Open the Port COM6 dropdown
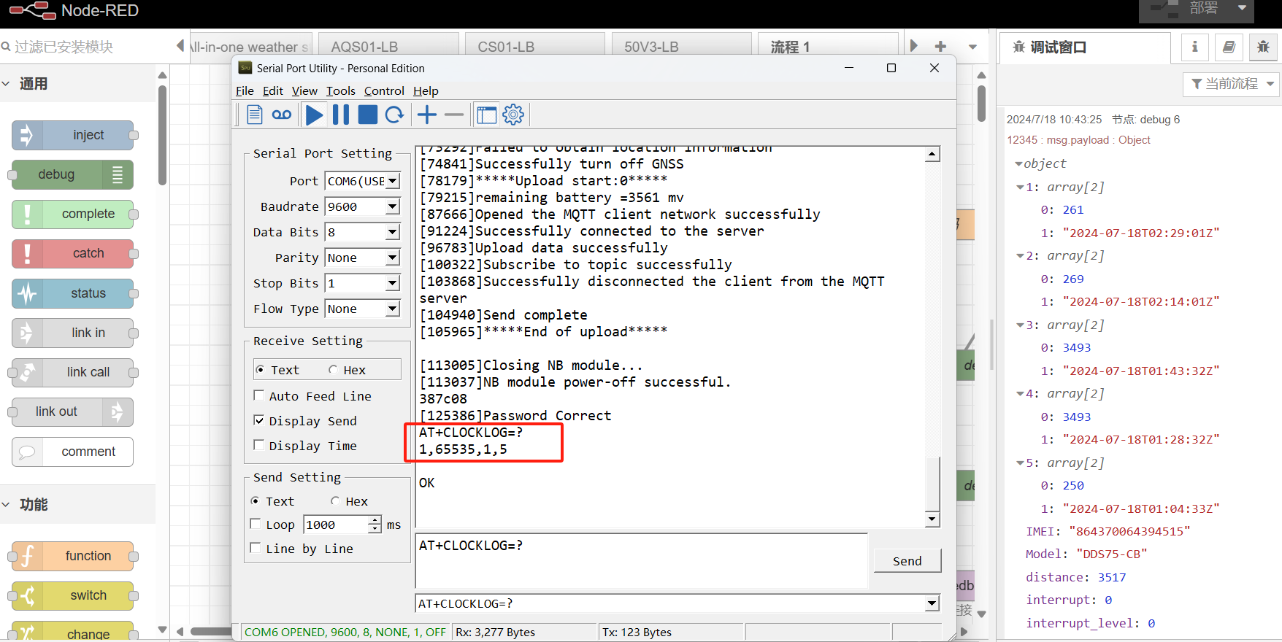The width and height of the screenshot is (1282, 642). point(392,181)
